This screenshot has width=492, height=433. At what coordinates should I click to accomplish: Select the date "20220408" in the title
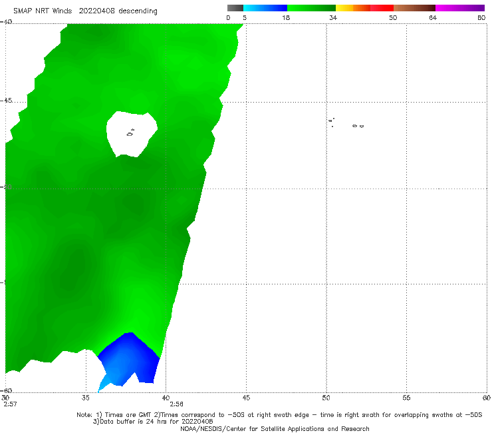[x=96, y=11]
